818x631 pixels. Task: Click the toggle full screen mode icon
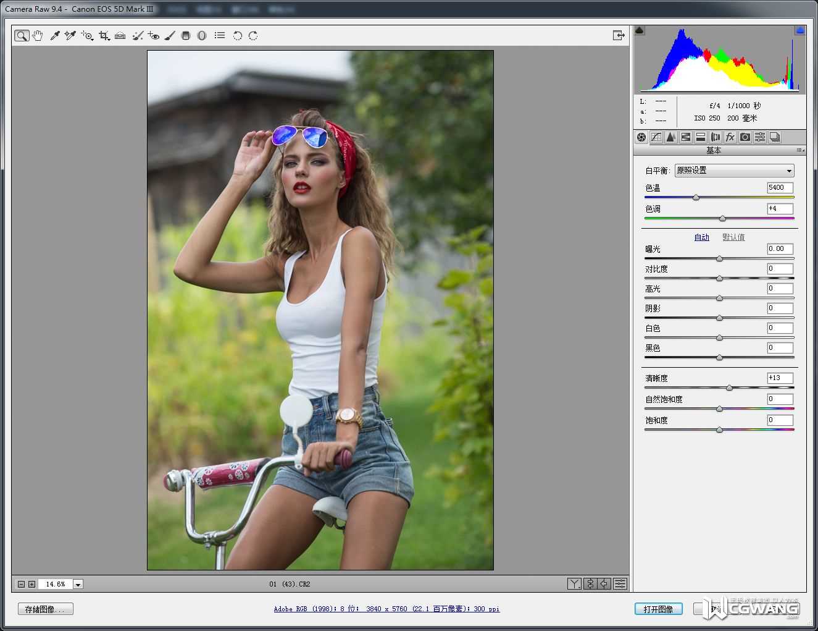point(618,35)
